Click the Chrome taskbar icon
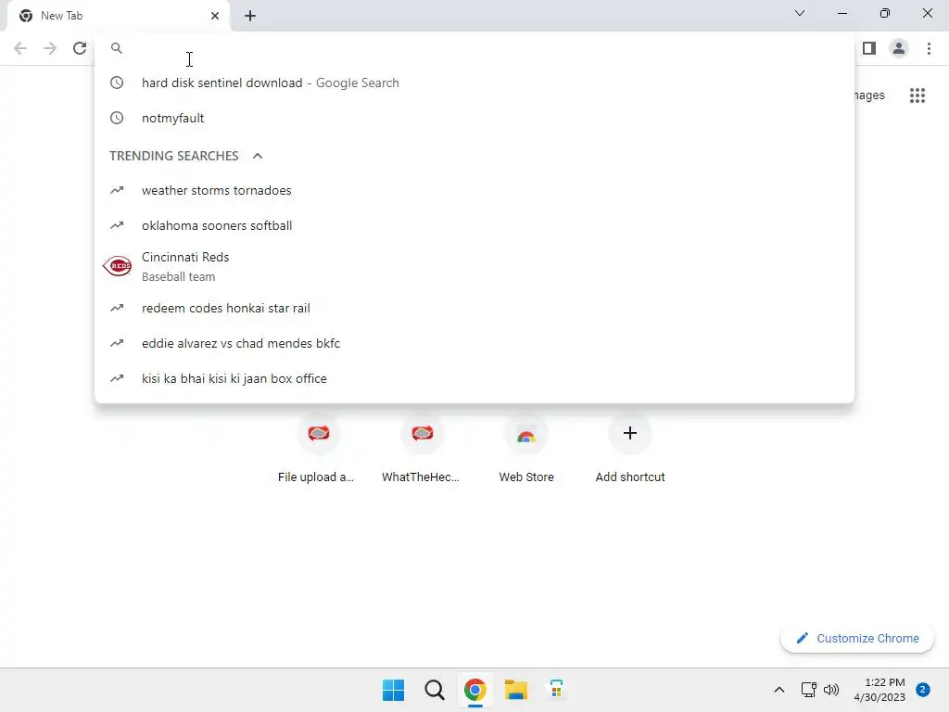This screenshot has height=712, width=949. [475, 690]
